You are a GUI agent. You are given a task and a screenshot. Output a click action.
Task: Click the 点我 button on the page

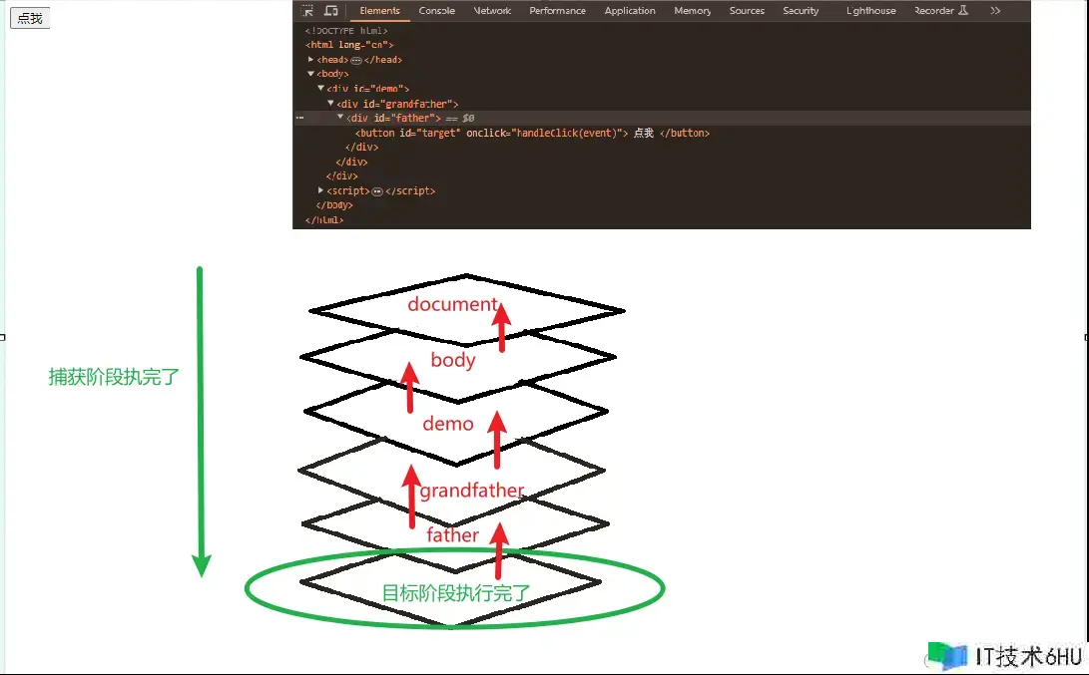30,18
